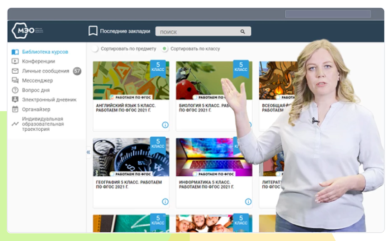Click the Мессенджер chat icon

point(15,80)
